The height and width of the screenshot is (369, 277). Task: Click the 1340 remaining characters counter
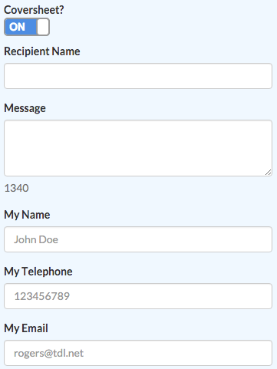16,188
